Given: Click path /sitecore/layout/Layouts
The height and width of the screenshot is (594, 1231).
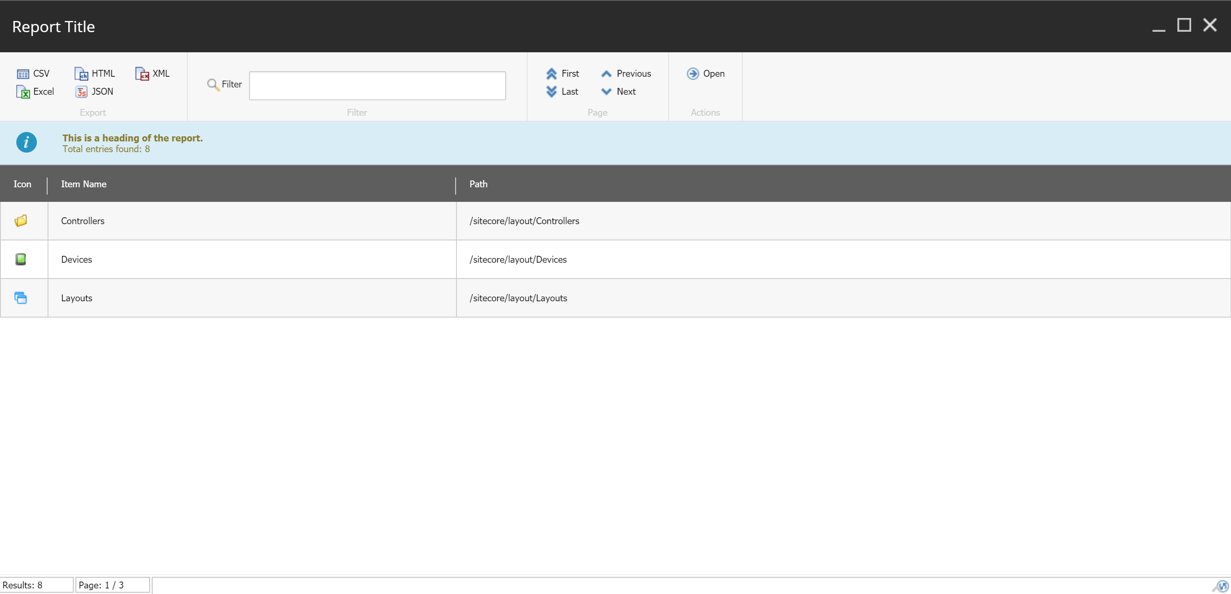Looking at the screenshot, I should [518, 298].
